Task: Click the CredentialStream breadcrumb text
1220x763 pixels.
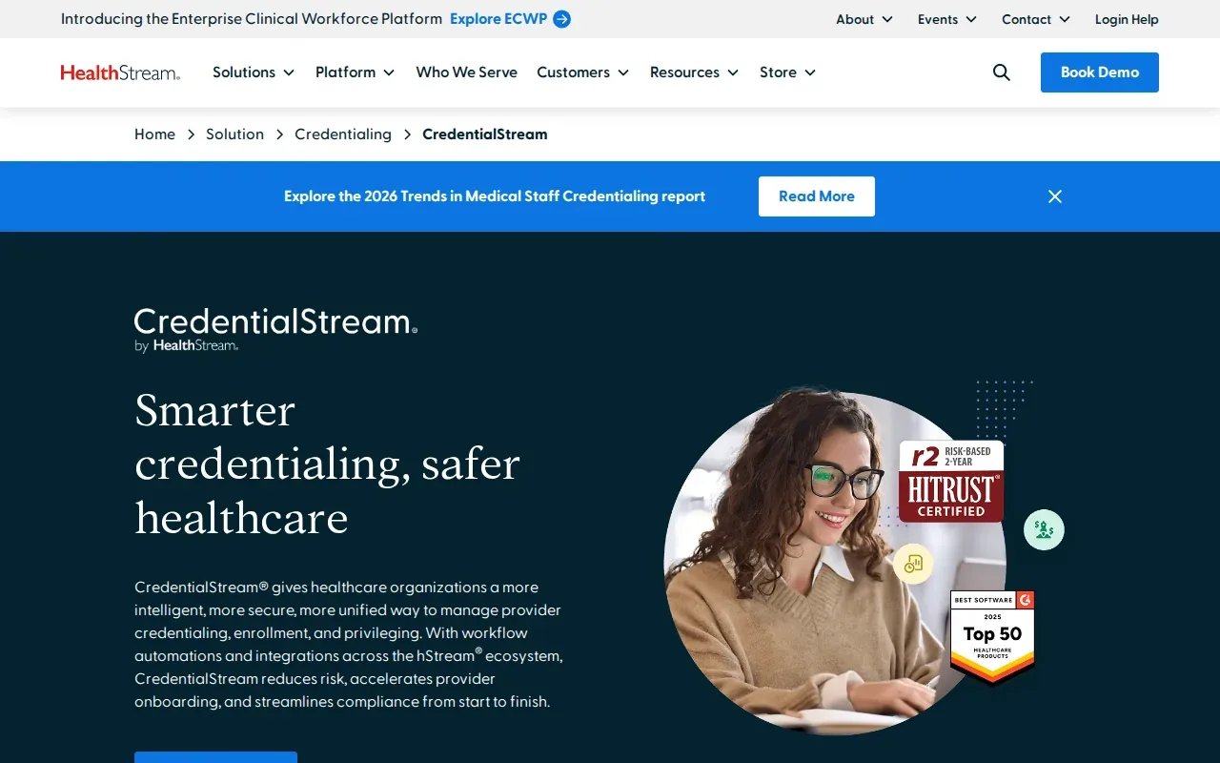Action: click(485, 134)
